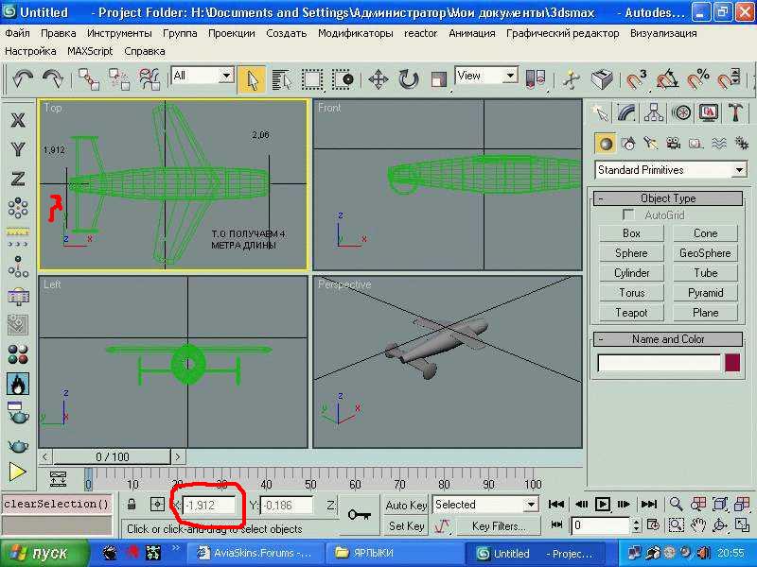Open the Hierarchy command panel tab
Image resolution: width=757 pixels, height=567 pixels.
point(654,112)
